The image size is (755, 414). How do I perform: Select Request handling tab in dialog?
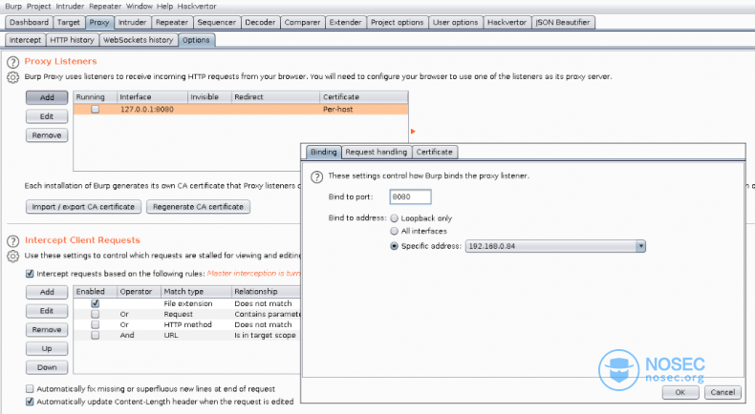pos(376,152)
